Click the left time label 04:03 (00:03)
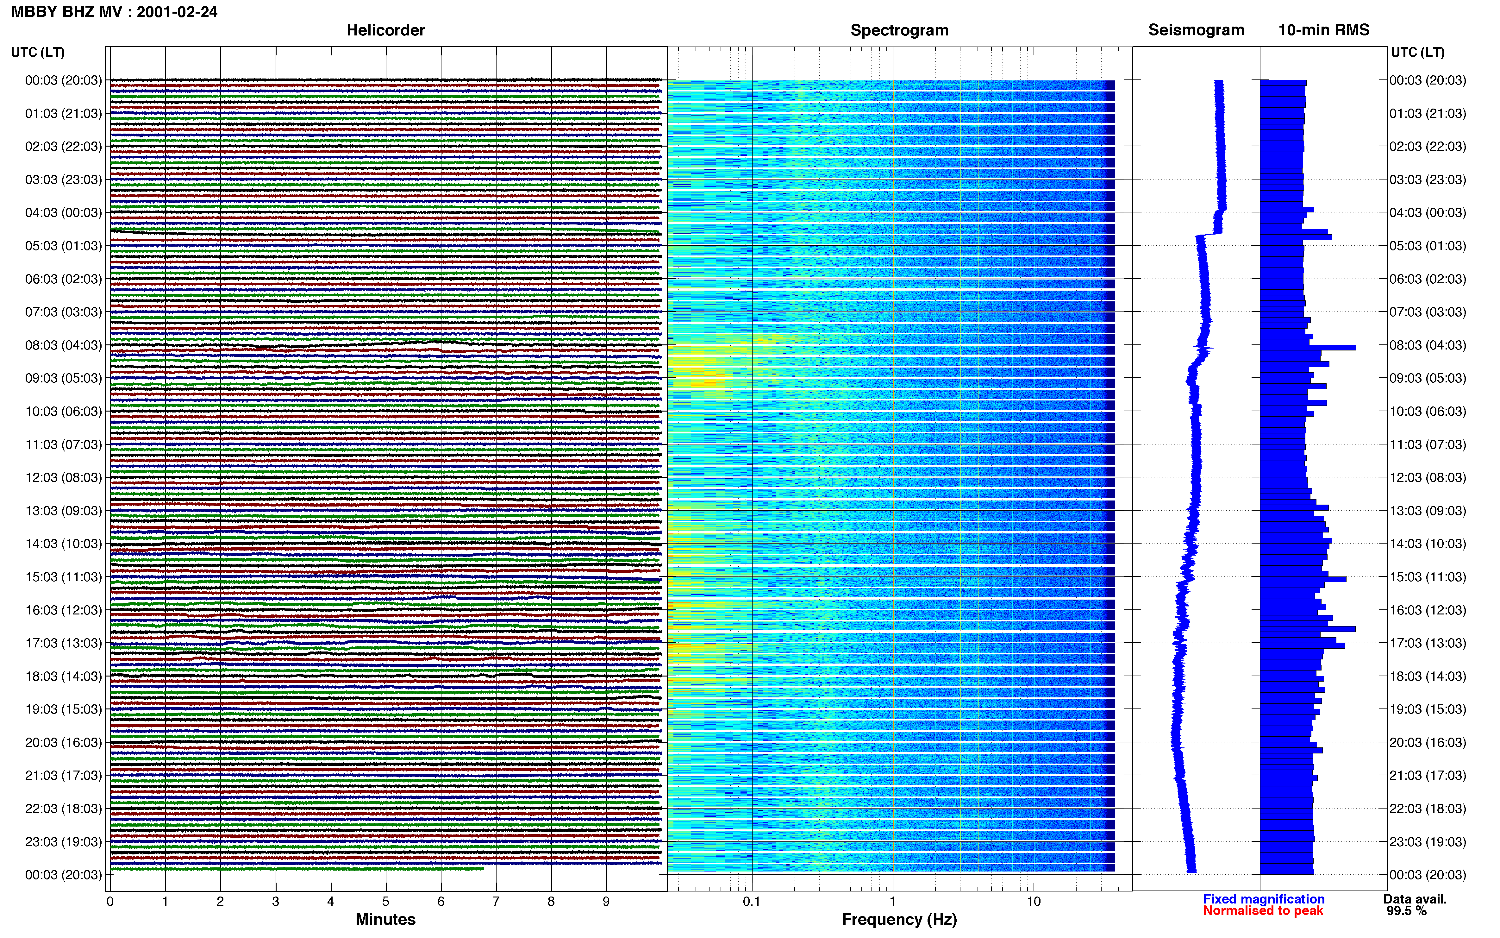The height and width of the screenshot is (938, 1500). click(63, 213)
